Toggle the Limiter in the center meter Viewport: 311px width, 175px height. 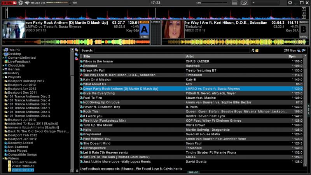point(155,22)
